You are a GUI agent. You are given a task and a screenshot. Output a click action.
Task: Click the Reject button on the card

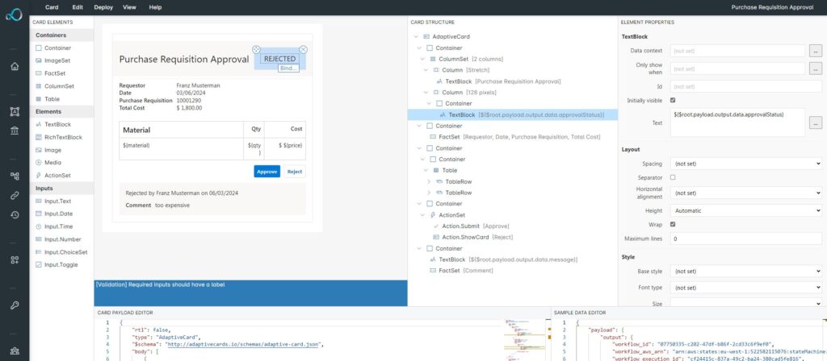pos(294,172)
